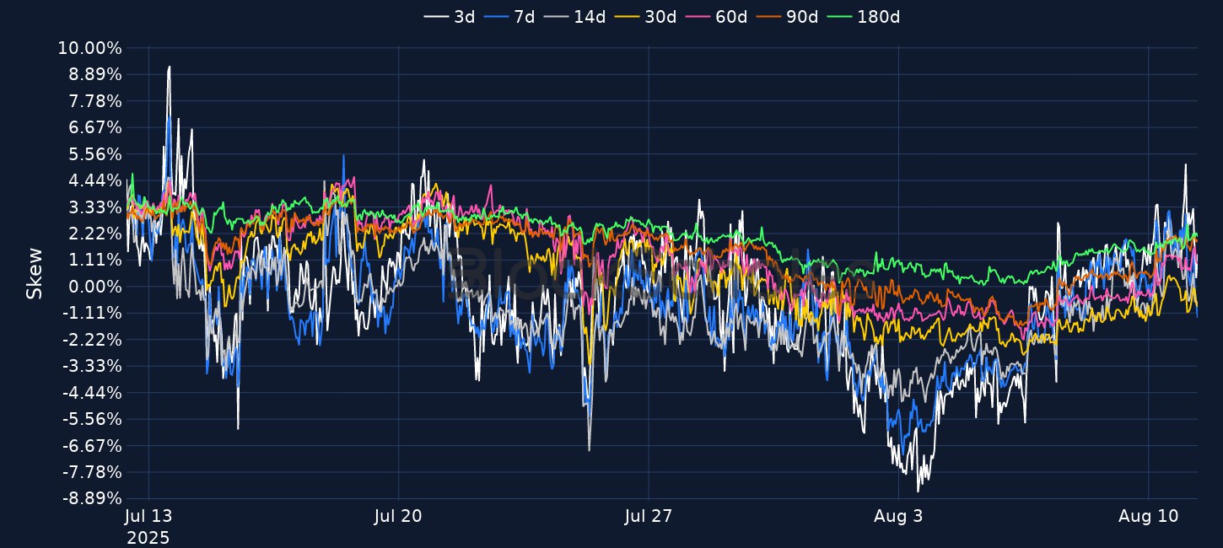Click the -2.22% y-axis label

(x=92, y=340)
